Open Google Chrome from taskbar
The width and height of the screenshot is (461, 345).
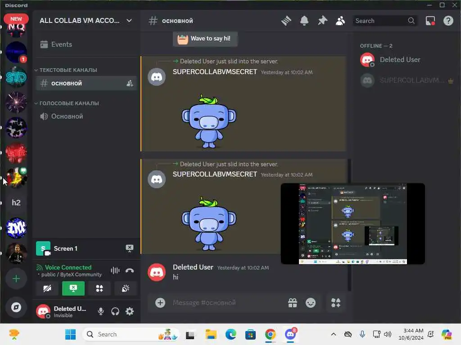pos(271,334)
